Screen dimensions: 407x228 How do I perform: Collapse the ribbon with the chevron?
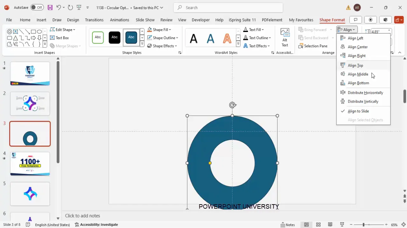400,53
